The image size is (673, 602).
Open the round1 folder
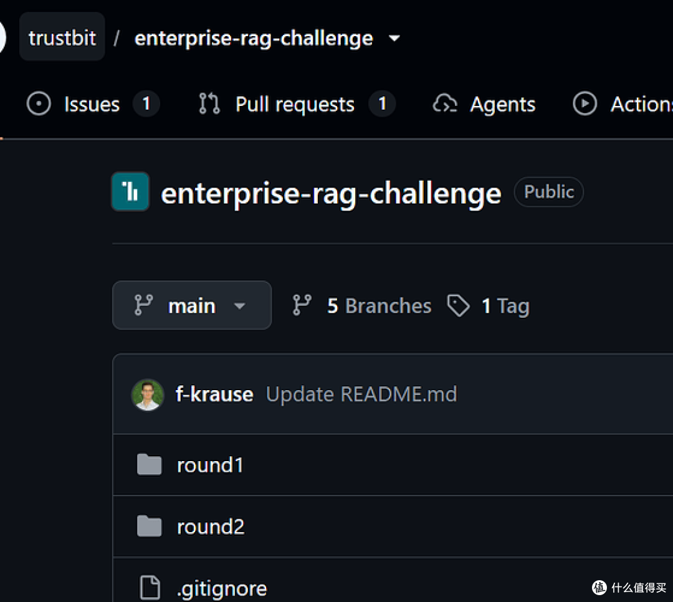211,465
